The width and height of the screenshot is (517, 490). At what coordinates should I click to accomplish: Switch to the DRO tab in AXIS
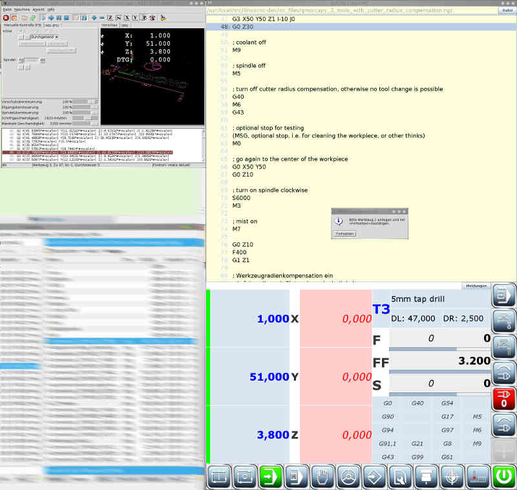click(x=125, y=25)
